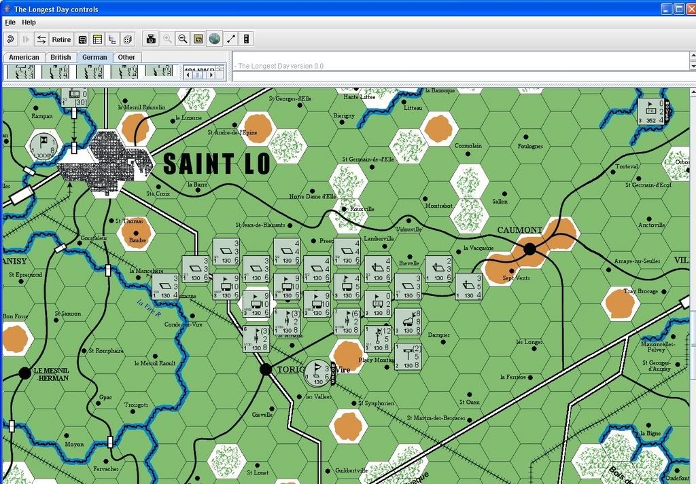Select the tank counter valued 8 8 8
The height and width of the screenshot is (484, 696).
click(408, 321)
